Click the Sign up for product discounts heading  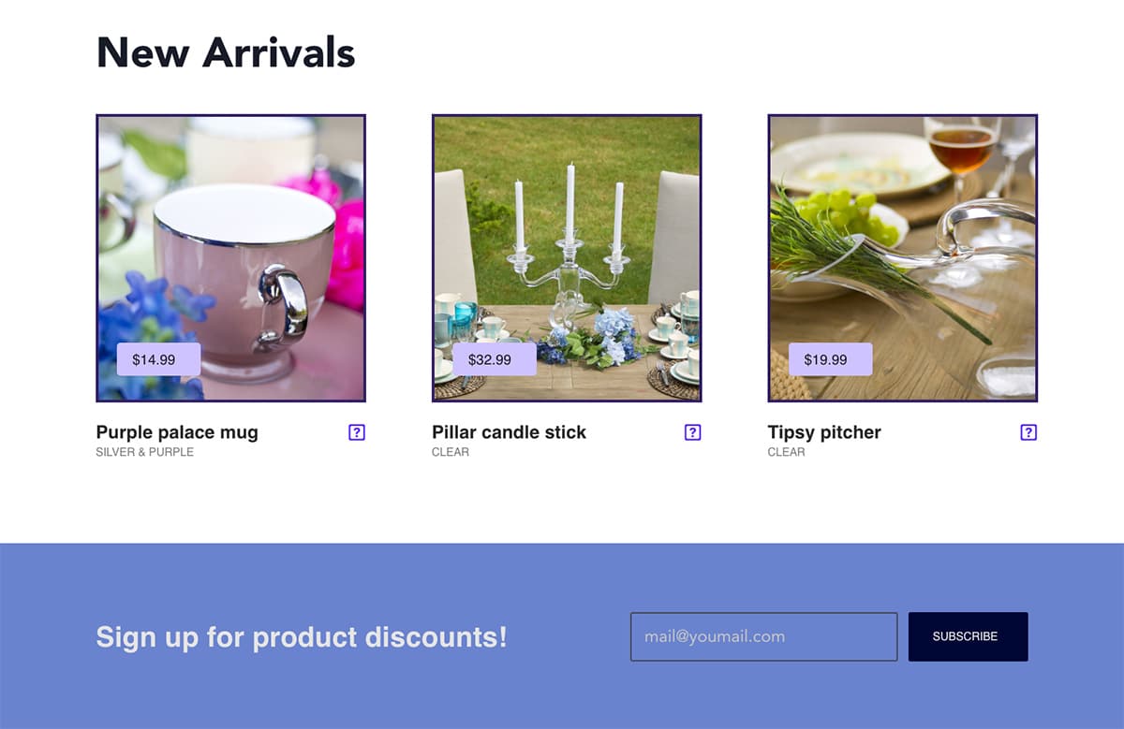302,637
